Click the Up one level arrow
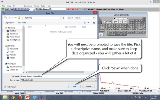160x100 pixels. [x=16, y=18]
